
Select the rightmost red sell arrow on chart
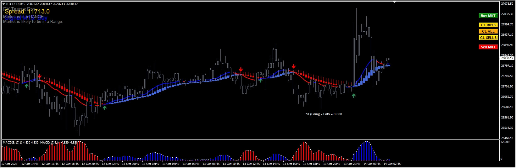click(x=293, y=66)
